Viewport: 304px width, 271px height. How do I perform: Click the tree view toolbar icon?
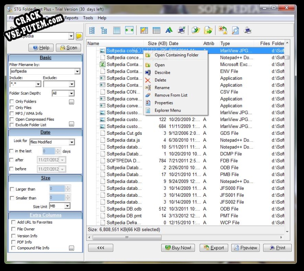[x=104, y=31]
